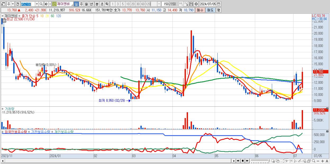This screenshot has height=164, width=330.
Task: Click the 매수 buy button
Action: tap(200, 10)
